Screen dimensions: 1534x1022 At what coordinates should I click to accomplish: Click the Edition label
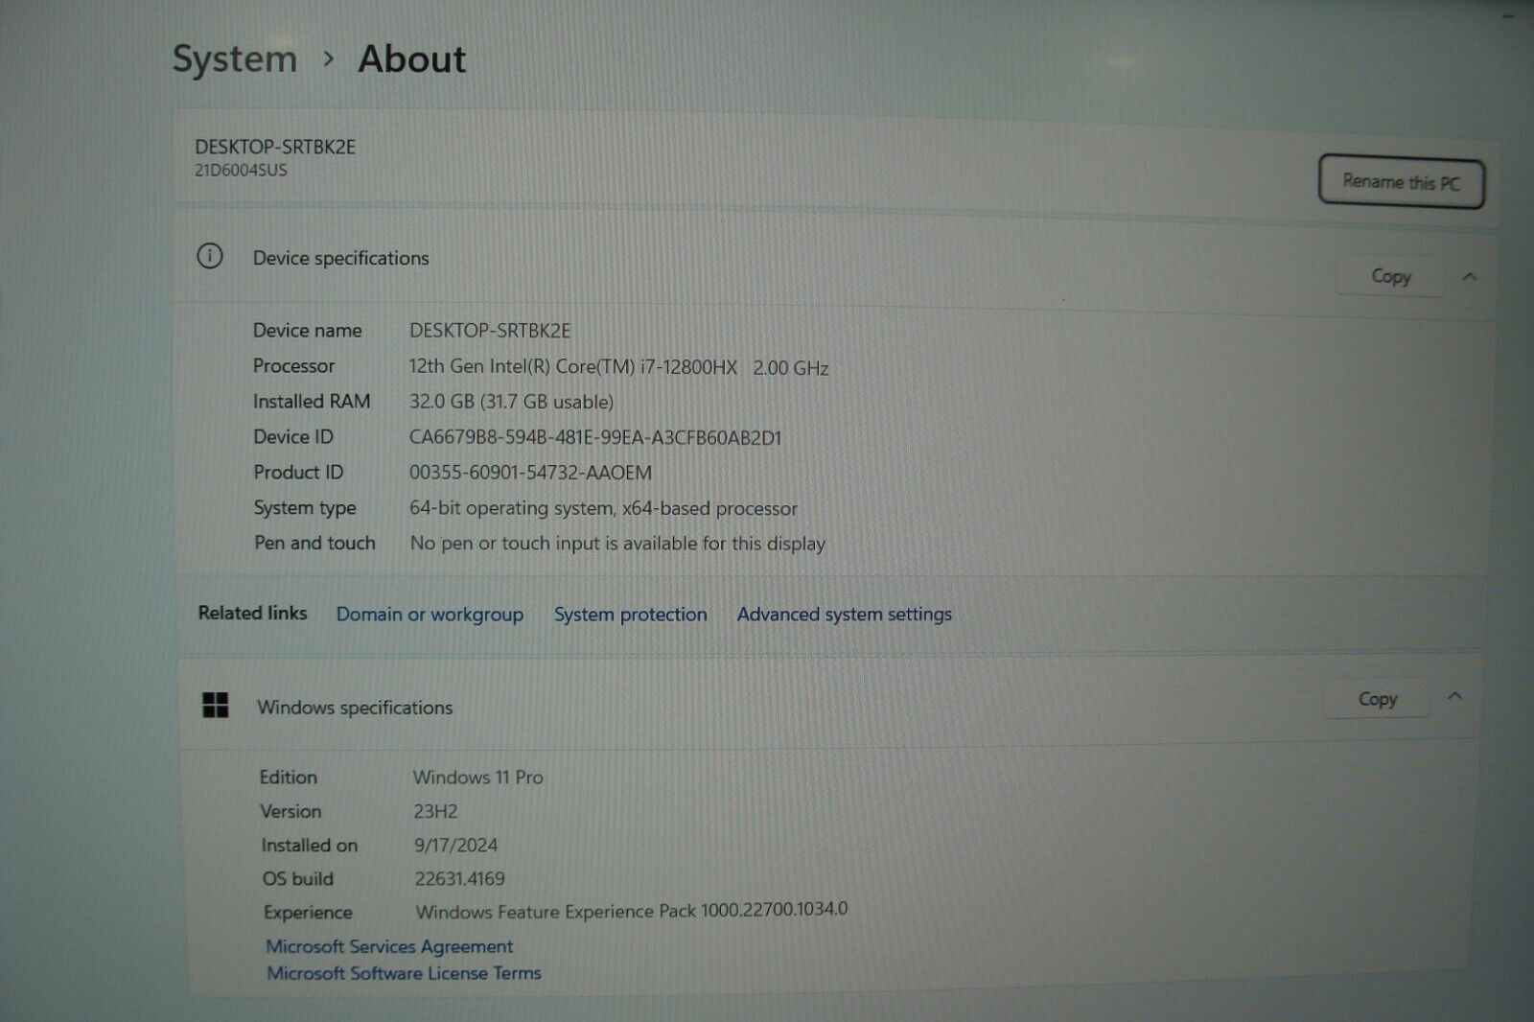click(x=288, y=778)
